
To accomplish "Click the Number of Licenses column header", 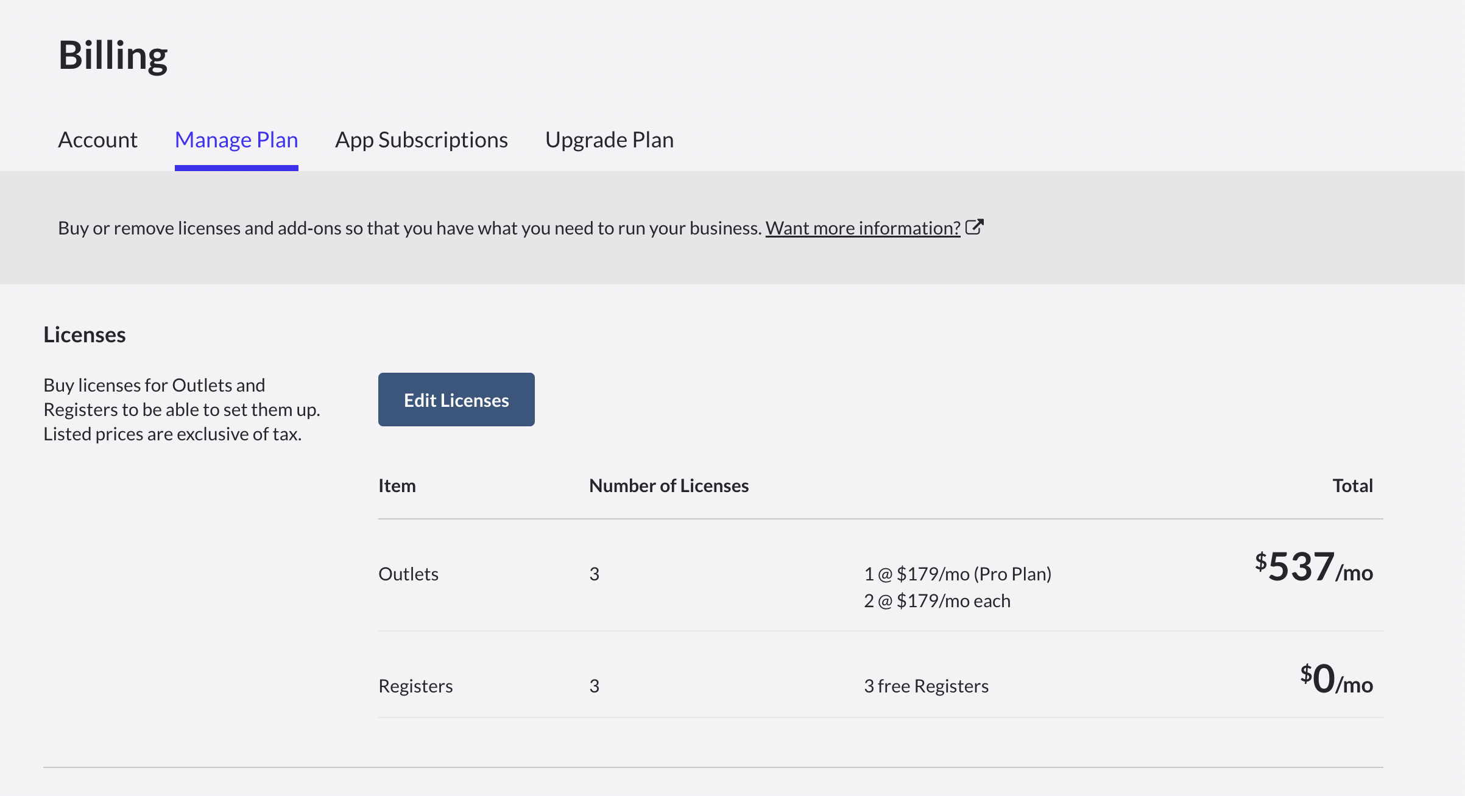I will (669, 486).
